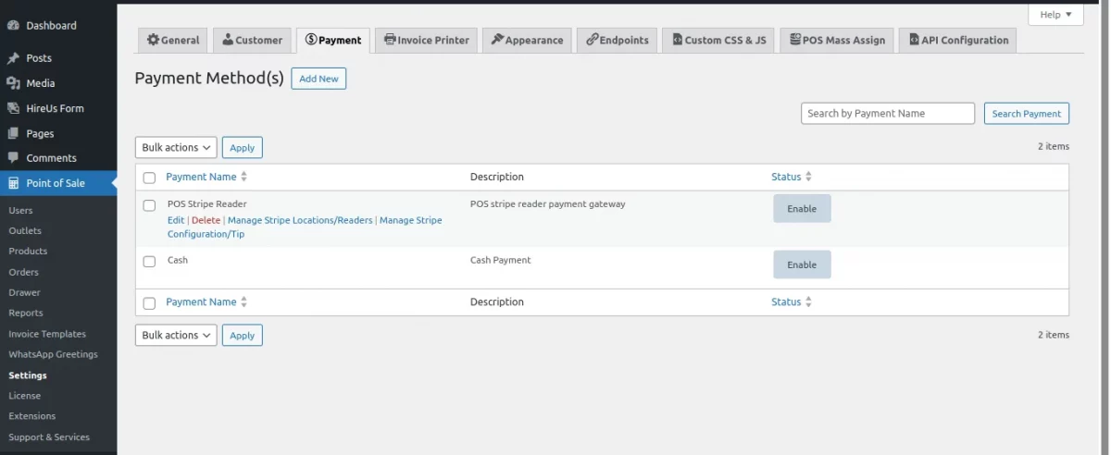
Task: Open License in the sidebar
Action: pos(25,396)
